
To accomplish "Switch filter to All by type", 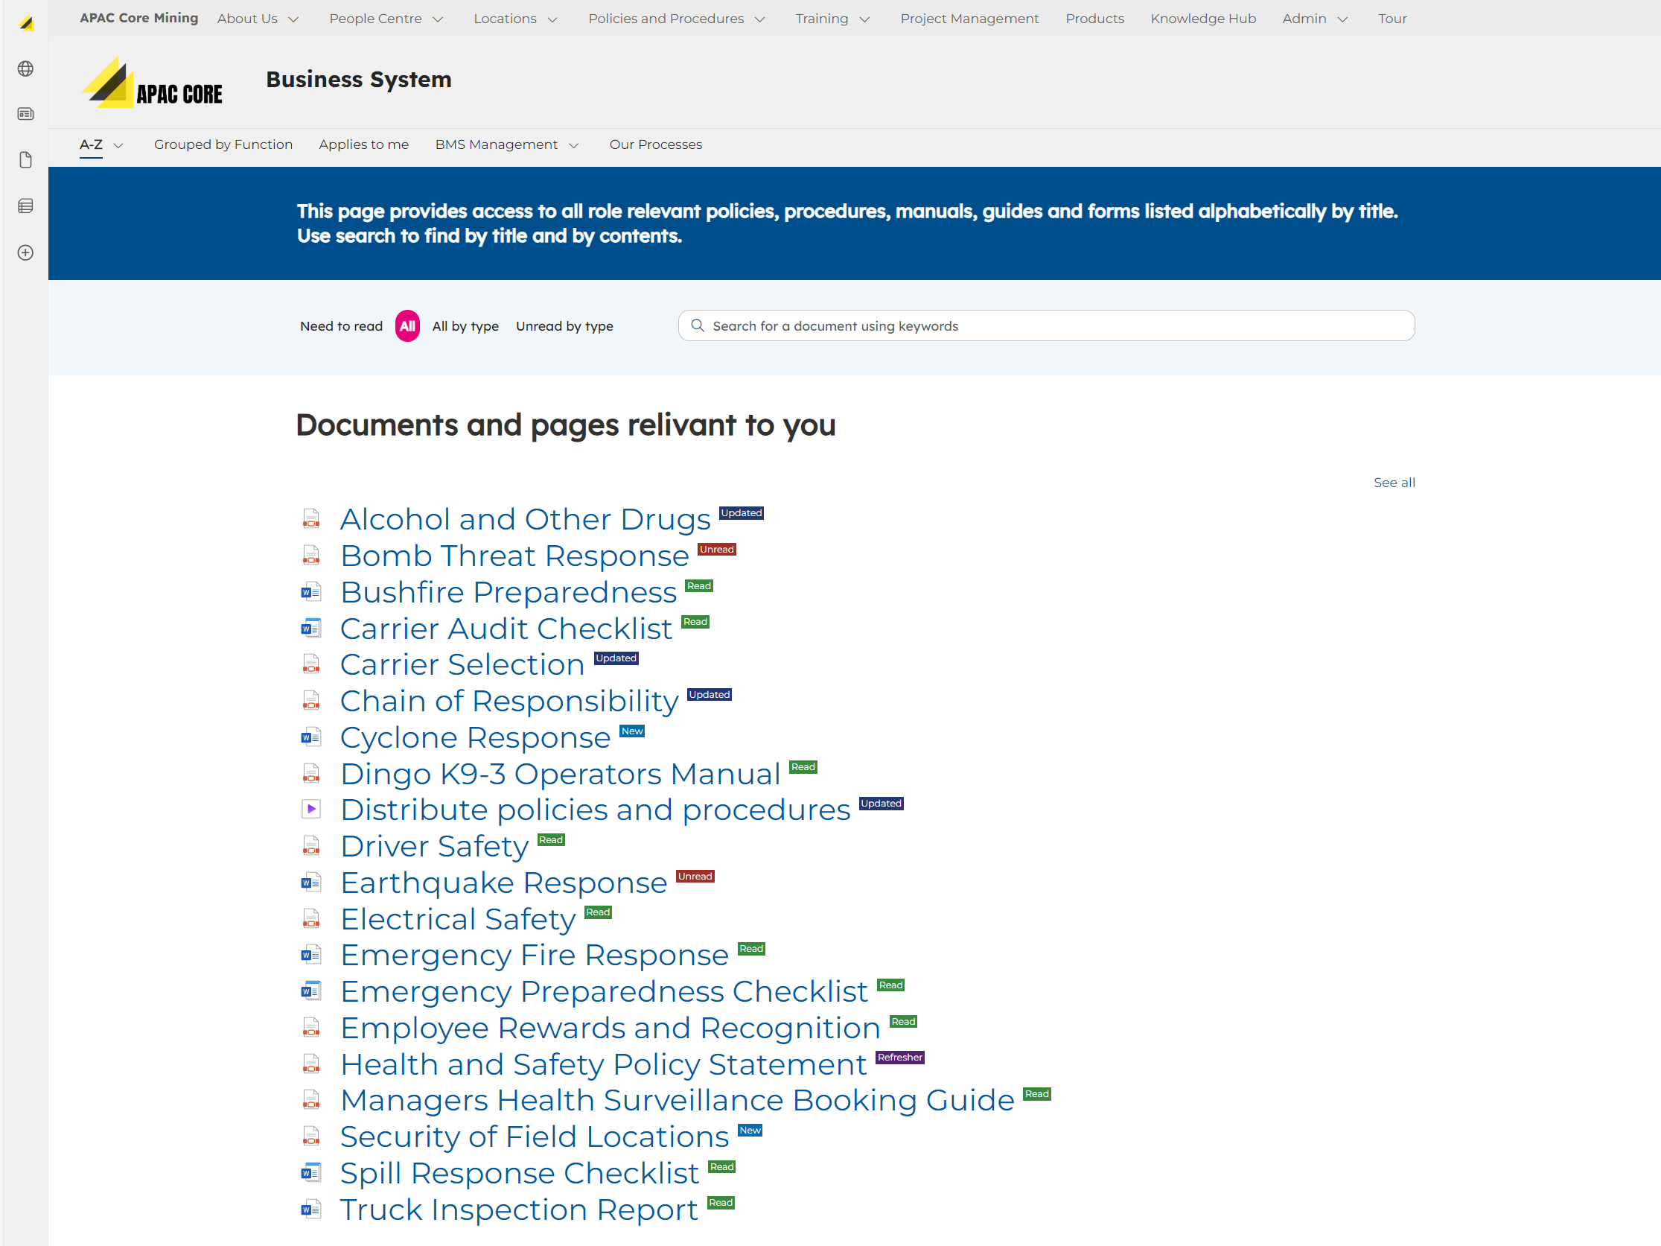I will tap(465, 326).
